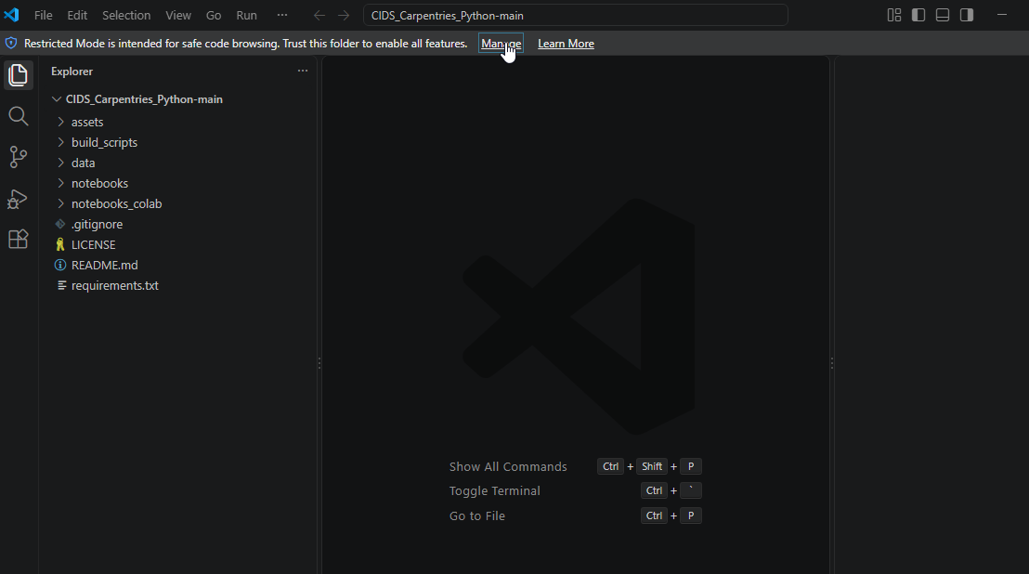Open the .gitignore file

pos(98,225)
